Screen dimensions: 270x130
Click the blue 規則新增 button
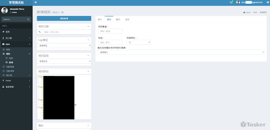coord(64,18)
